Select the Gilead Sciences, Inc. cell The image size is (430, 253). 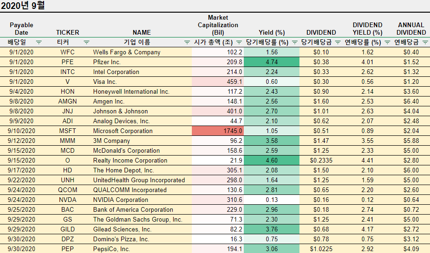(141, 230)
